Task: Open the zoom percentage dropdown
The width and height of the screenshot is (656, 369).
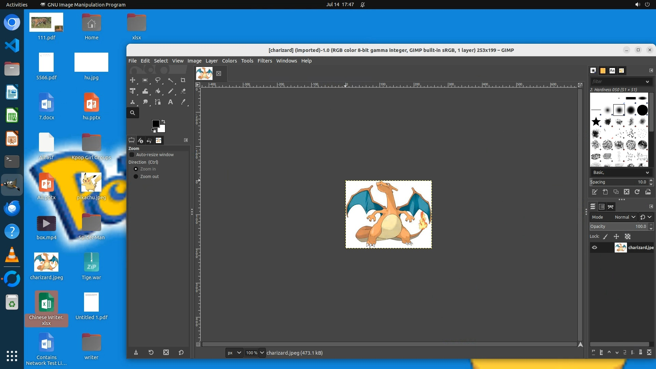Action: (262, 353)
